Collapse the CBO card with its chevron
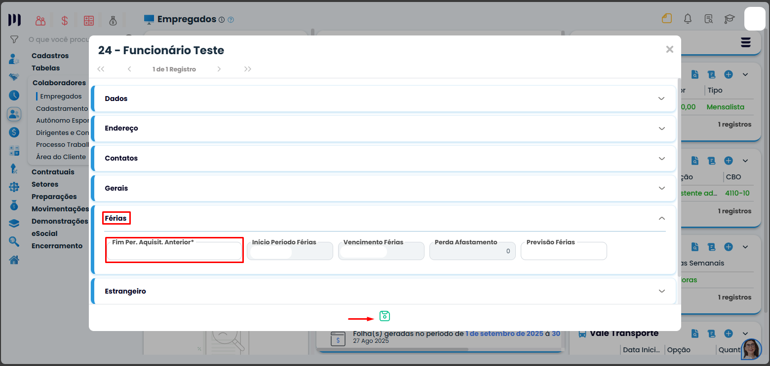Viewport: 770px width, 366px height. coord(745,161)
